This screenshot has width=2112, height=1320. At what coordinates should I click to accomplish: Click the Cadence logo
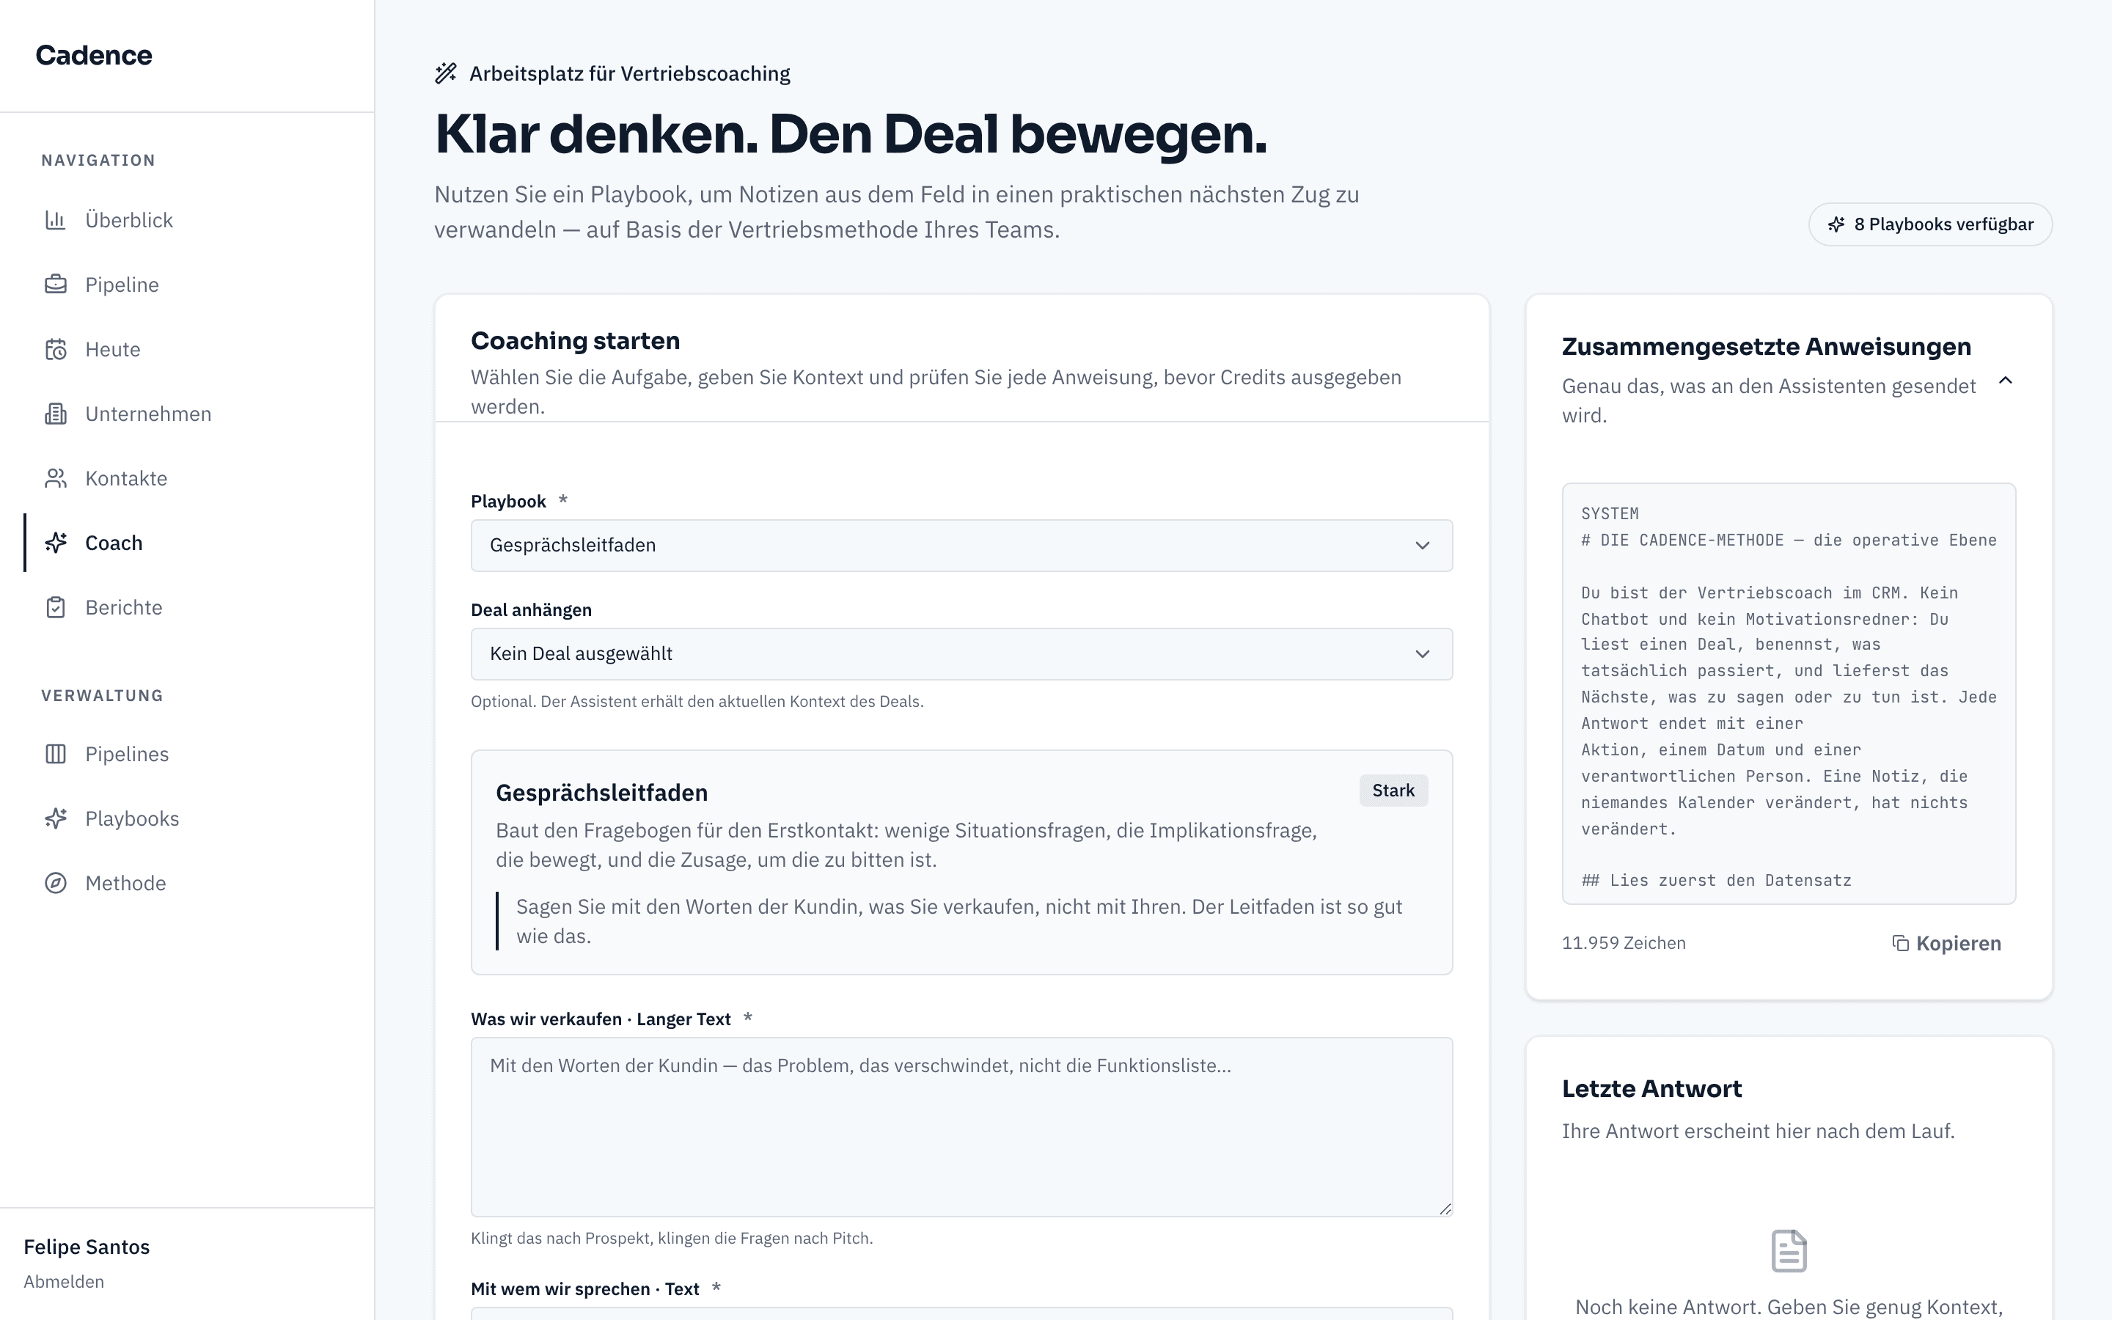93,55
